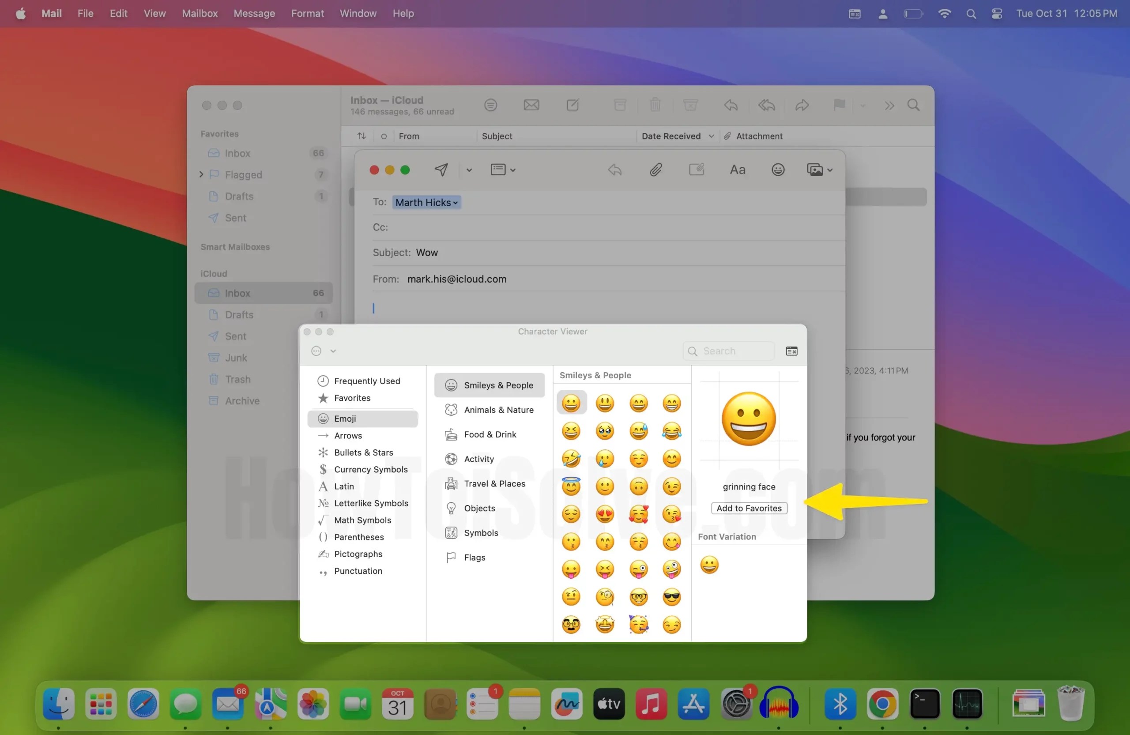1130x735 pixels.
Task: Collapse the Flagged mailbox disclosure triangle
Action: pyautogui.click(x=201, y=175)
